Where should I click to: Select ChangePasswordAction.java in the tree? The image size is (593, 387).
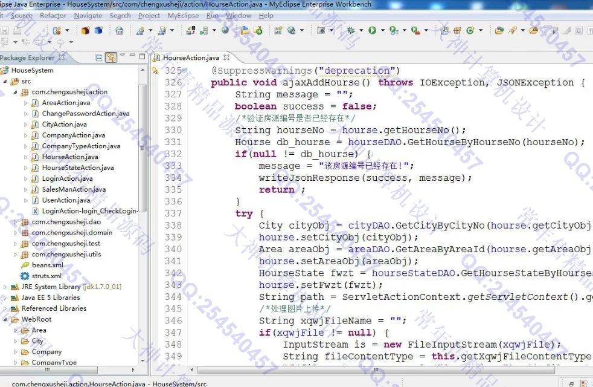86,114
